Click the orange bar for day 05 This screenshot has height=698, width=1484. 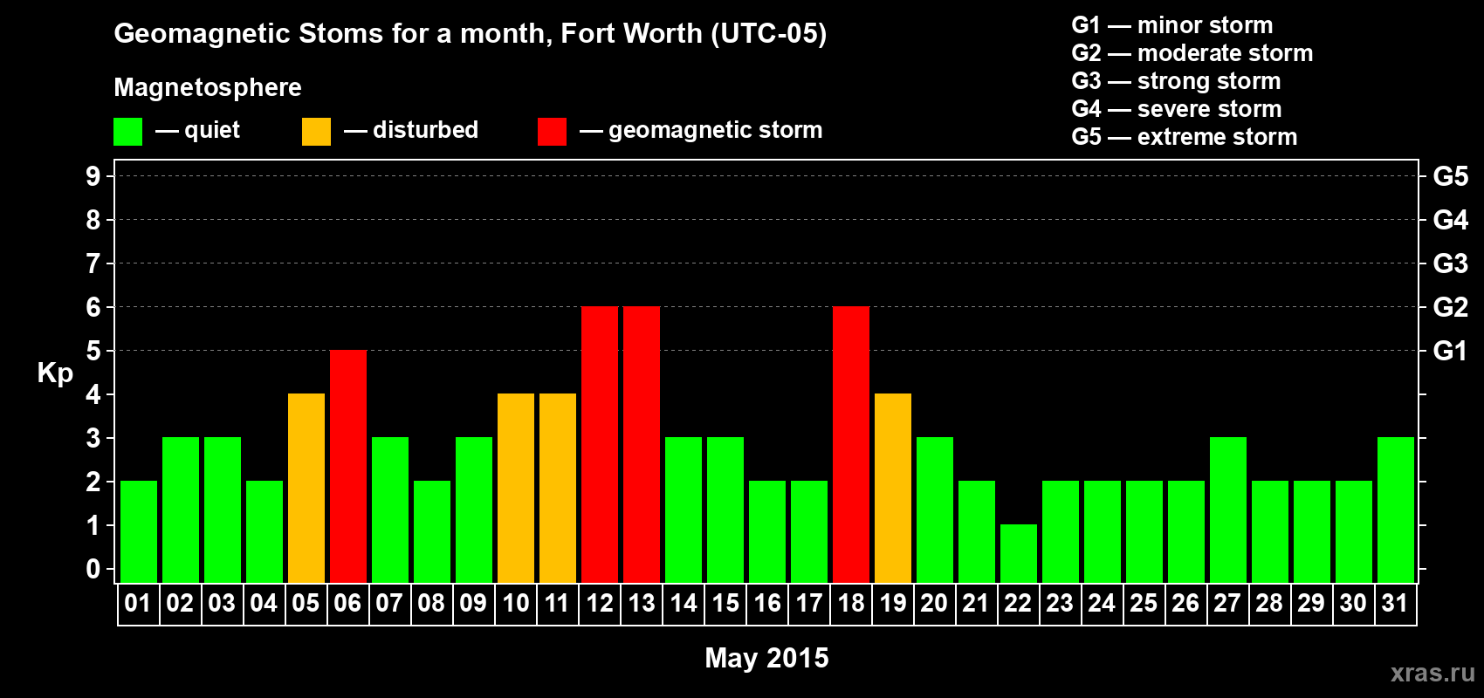coord(306,489)
